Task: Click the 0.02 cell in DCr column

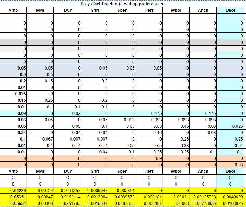Action: pos(67,113)
